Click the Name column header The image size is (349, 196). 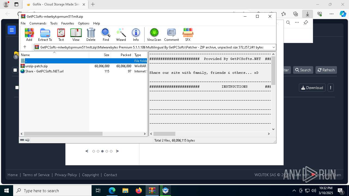point(55,55)
